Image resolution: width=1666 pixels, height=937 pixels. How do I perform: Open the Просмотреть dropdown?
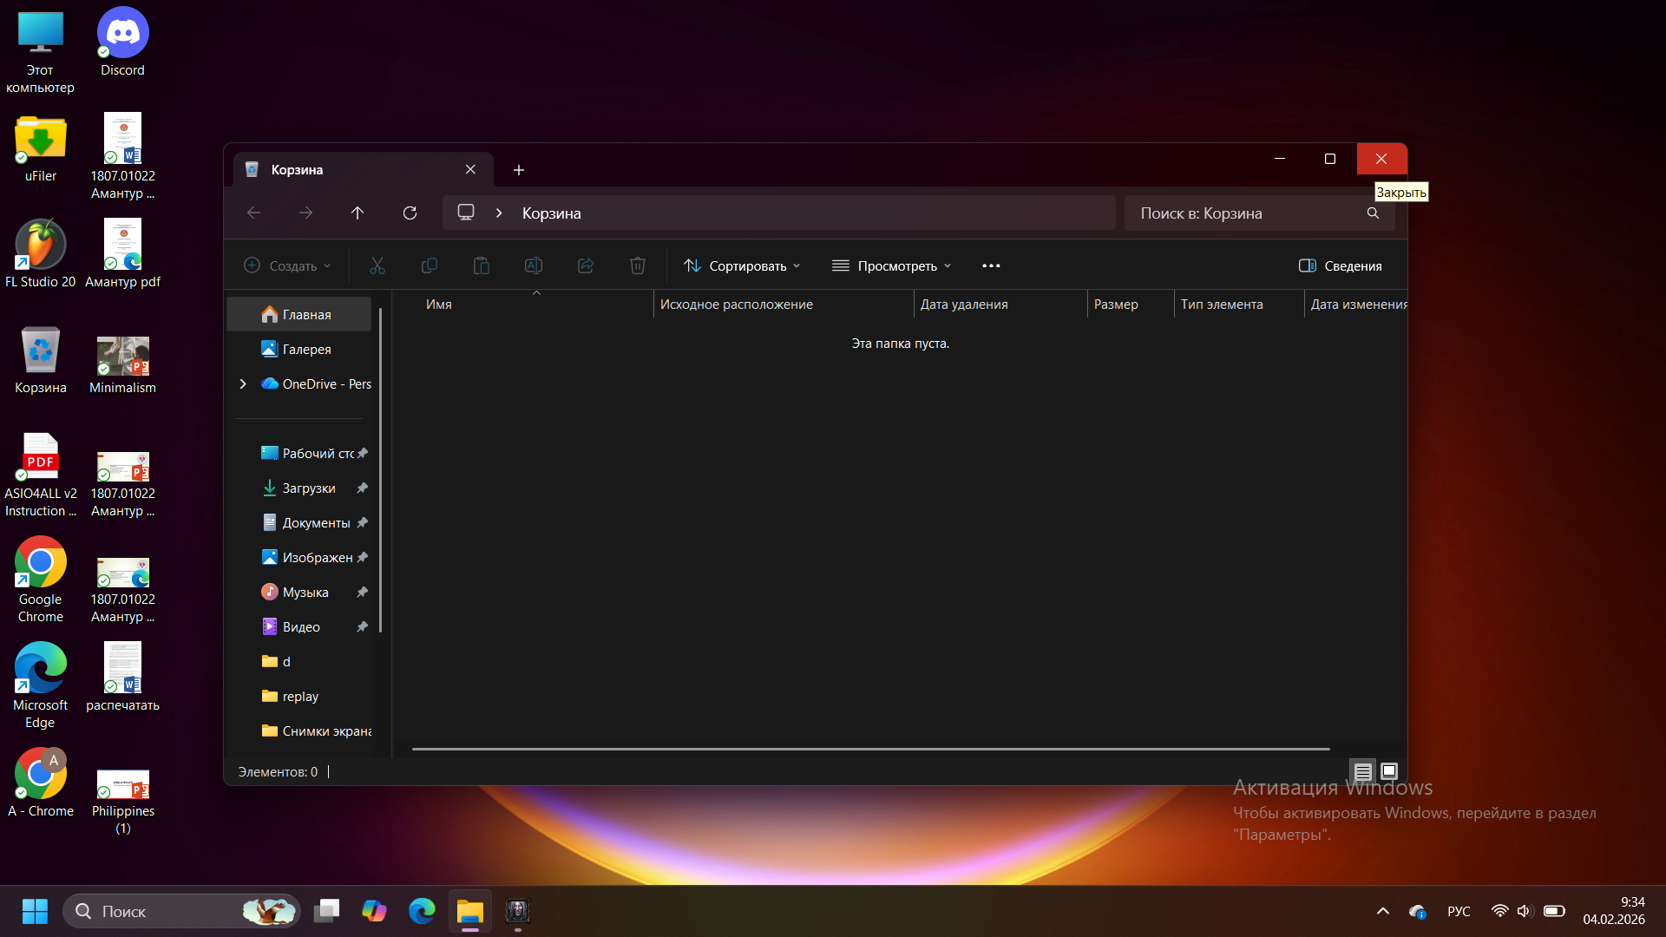[892, 266]
